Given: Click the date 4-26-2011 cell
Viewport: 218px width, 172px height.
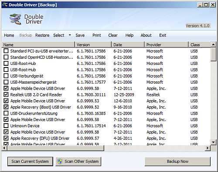Looking at the screenshot, I should point(123,138).
